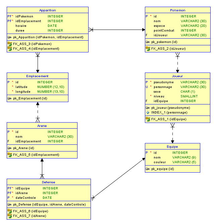214x223 pixels.
Task: Click the foreign key icon for FK_ASS_3
Action: click(x=10, y=44)
